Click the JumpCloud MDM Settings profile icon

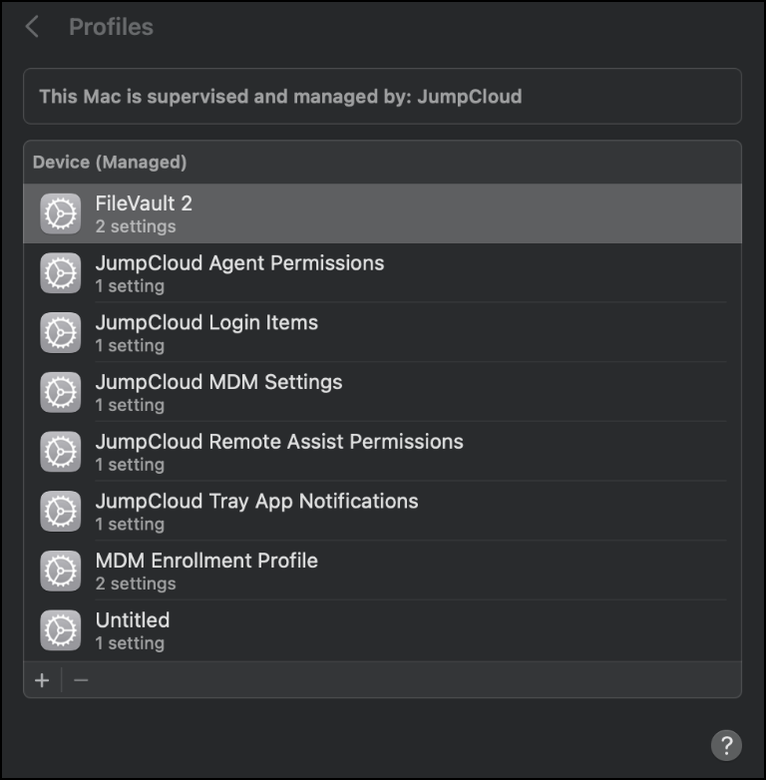(x=61, y=392)
